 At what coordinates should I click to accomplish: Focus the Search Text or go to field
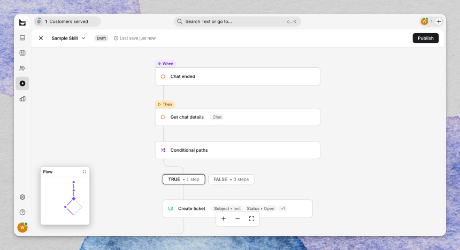(x=237, y=21)
